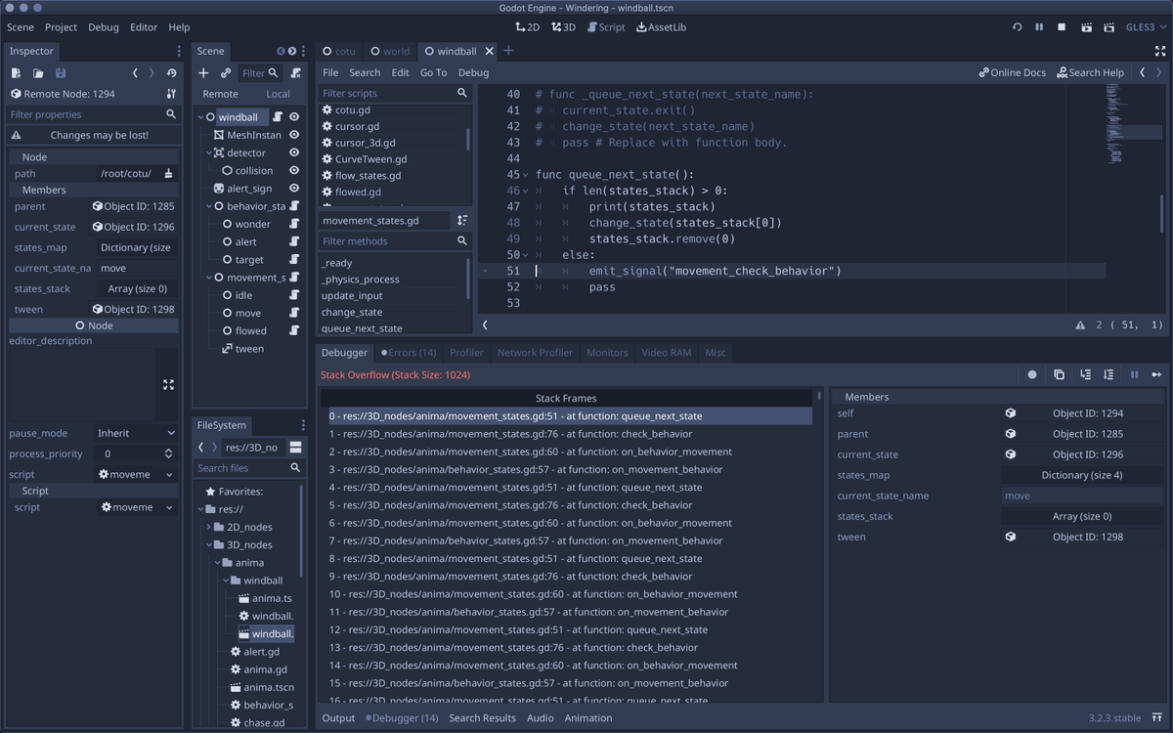Open script attached to windball node
Viewport: 1173px width, 733px height.
click(x=278, y=117)
